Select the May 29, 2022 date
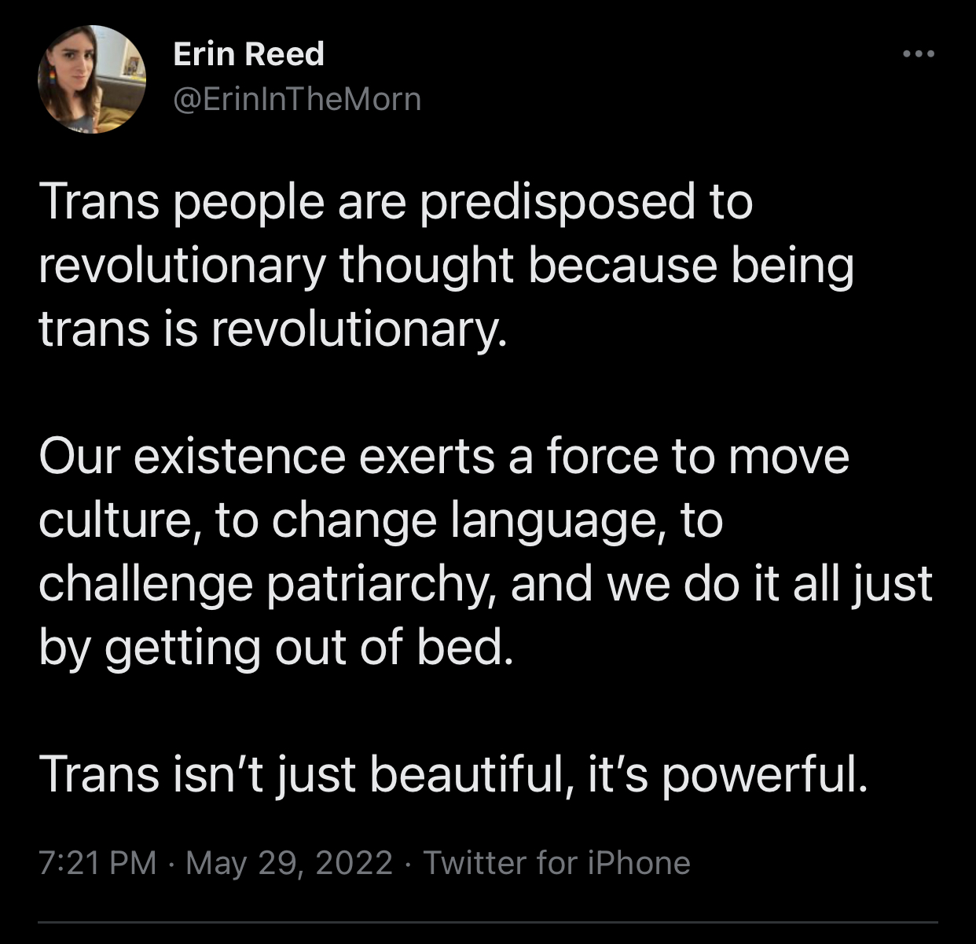 289,863
